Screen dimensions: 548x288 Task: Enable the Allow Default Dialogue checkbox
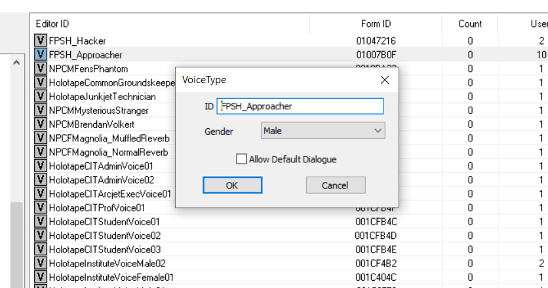[x=241, y=159]
